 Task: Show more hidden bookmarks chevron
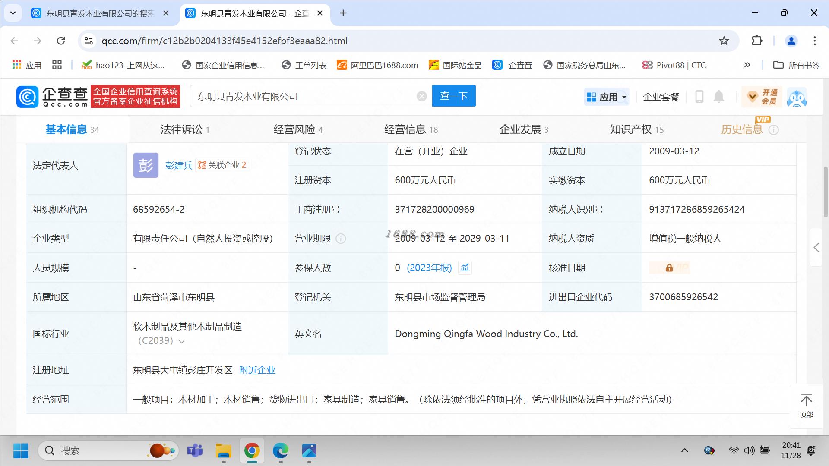[747, 65]
